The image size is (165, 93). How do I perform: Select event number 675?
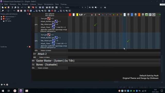pyautogui.click(x=36, y=41)
